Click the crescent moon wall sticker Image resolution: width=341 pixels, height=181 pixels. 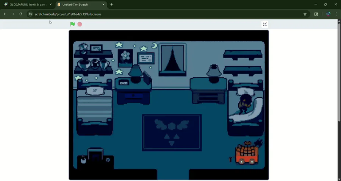click(x=155, y=46)
